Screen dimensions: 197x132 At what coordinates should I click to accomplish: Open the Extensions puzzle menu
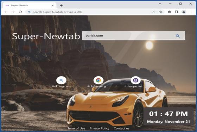click(x=170, y=12)
